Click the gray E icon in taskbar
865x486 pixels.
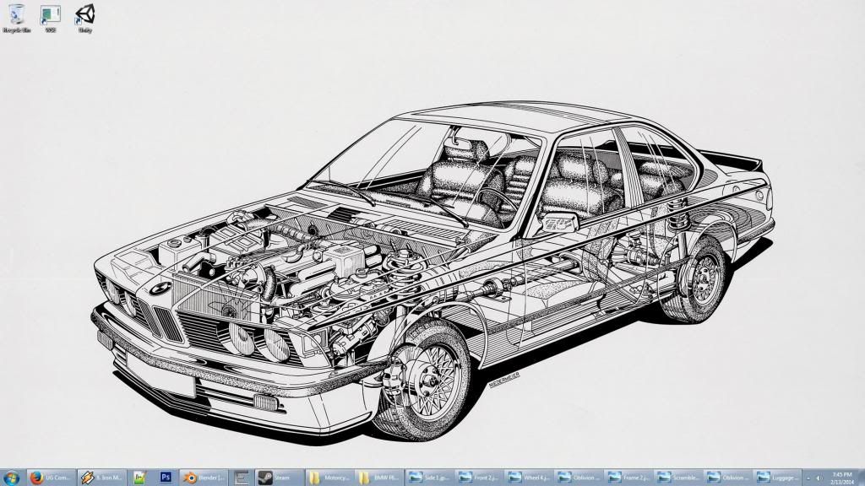coord(241,478)
